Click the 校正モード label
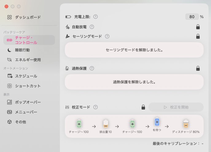 tap(81, 107)
